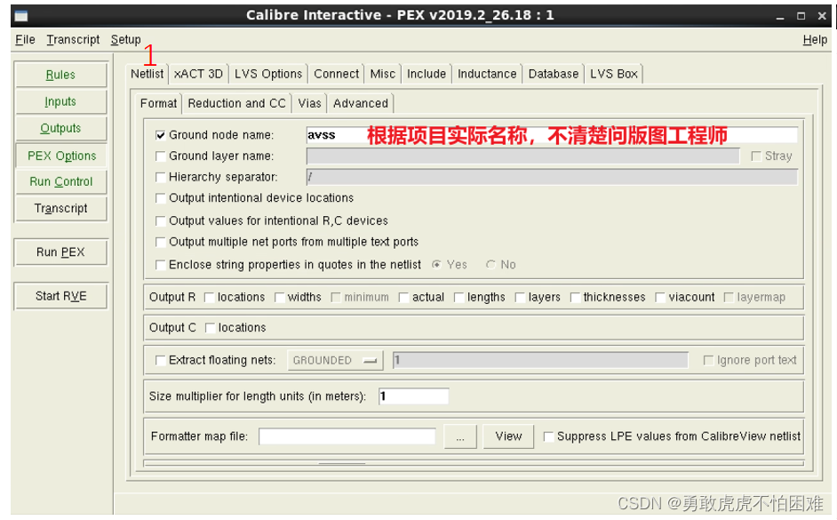Click the floating nets value field

[540, 360]
